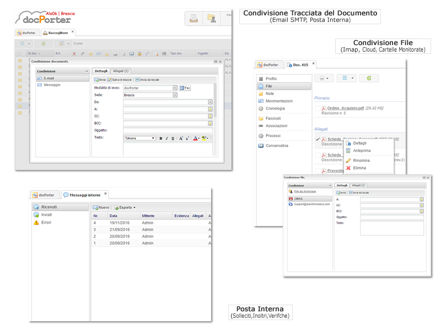The width and height of the screenshot is (441, 330).
Task: Click the green refresh button in Raccoglitore toolbar
Action: pos(44,43)
